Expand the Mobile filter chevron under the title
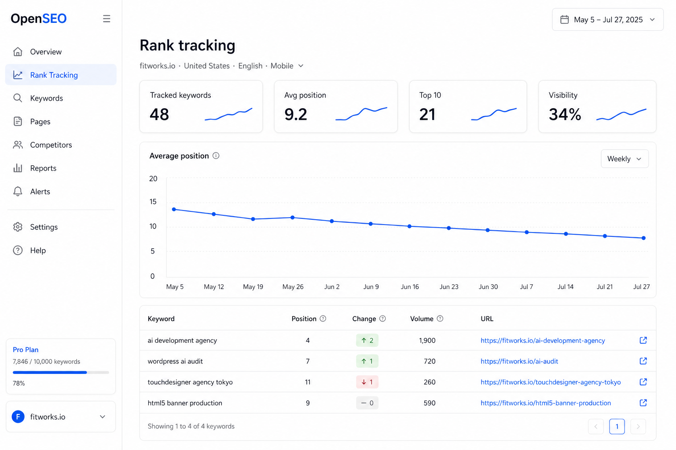676x450 pixels. pos(301,66)
